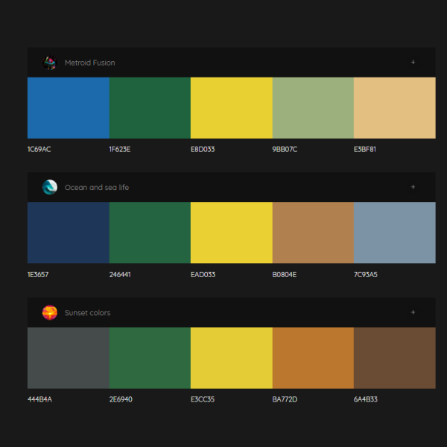
Task: Choose navy swatch 1E3657 in Ocean palette
Action: 68,232
